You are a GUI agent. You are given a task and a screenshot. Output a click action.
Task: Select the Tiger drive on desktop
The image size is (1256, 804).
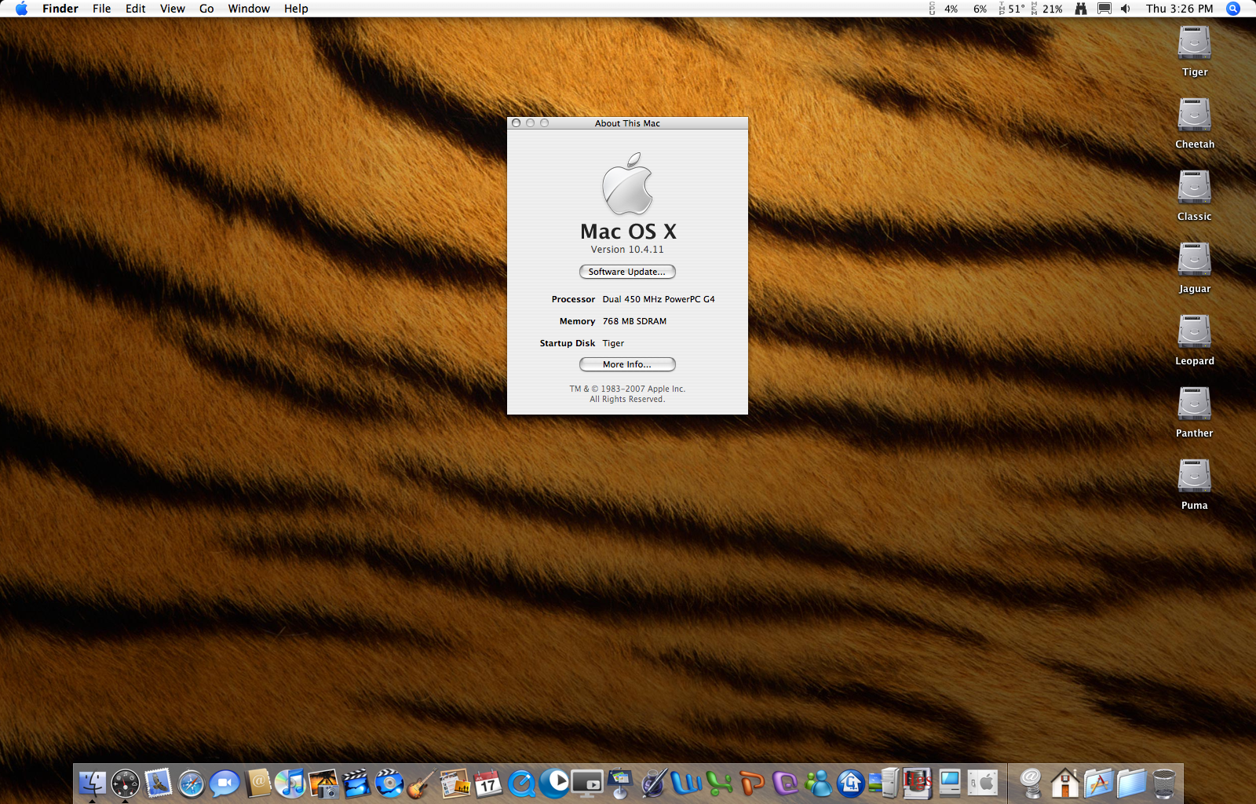click(x=1195, y=44)
